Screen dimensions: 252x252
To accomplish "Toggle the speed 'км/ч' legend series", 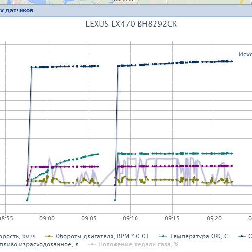I will [18, 236].
